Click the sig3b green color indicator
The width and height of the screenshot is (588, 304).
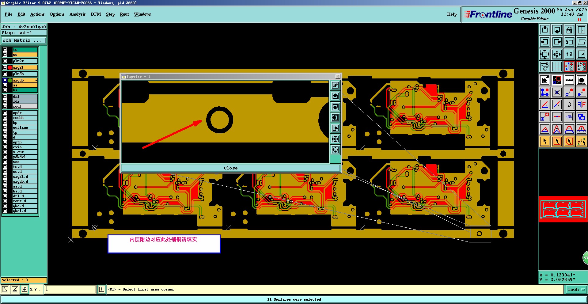tap(10, 80)
